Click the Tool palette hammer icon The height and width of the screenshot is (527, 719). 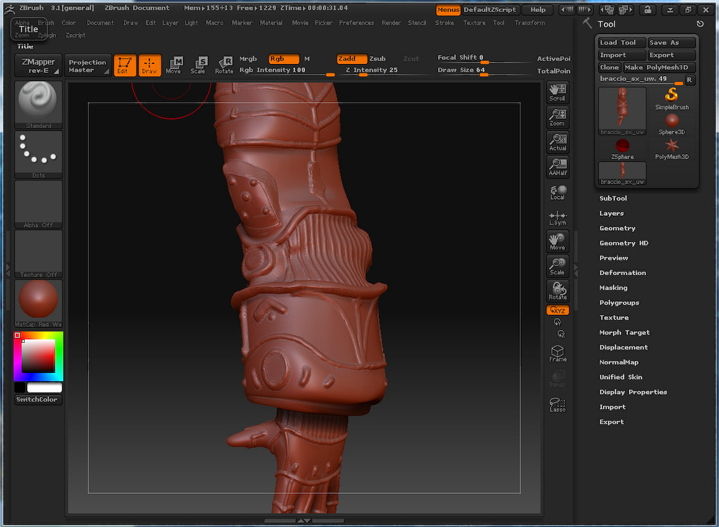pos(587,23)
